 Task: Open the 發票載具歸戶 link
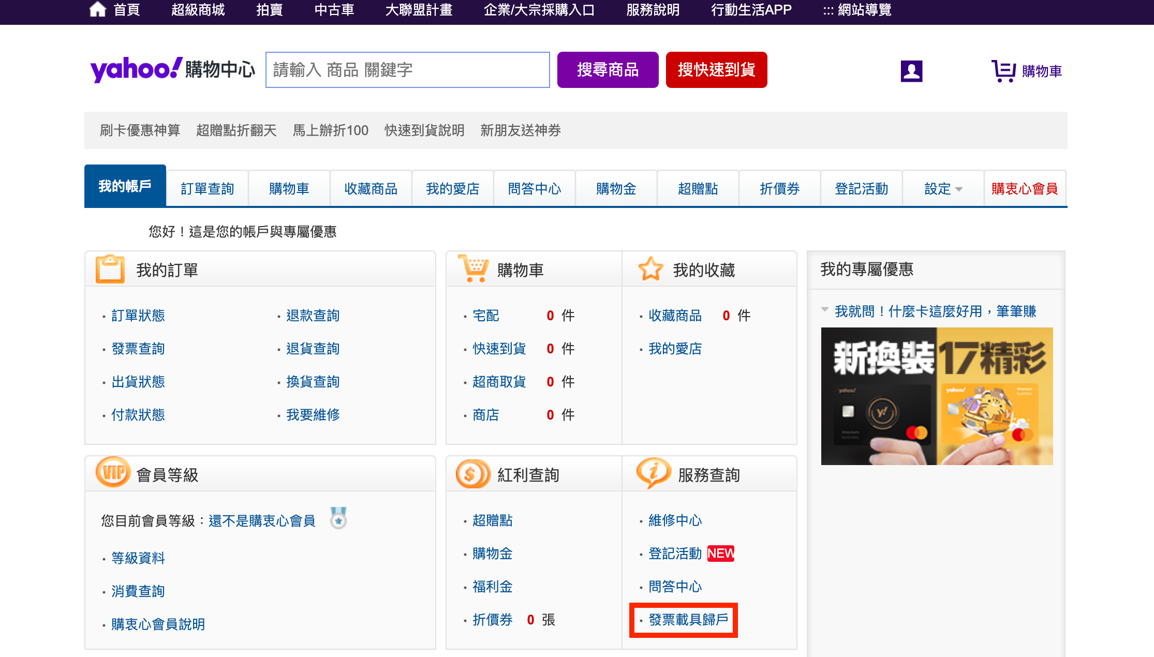tap(688, 619)
